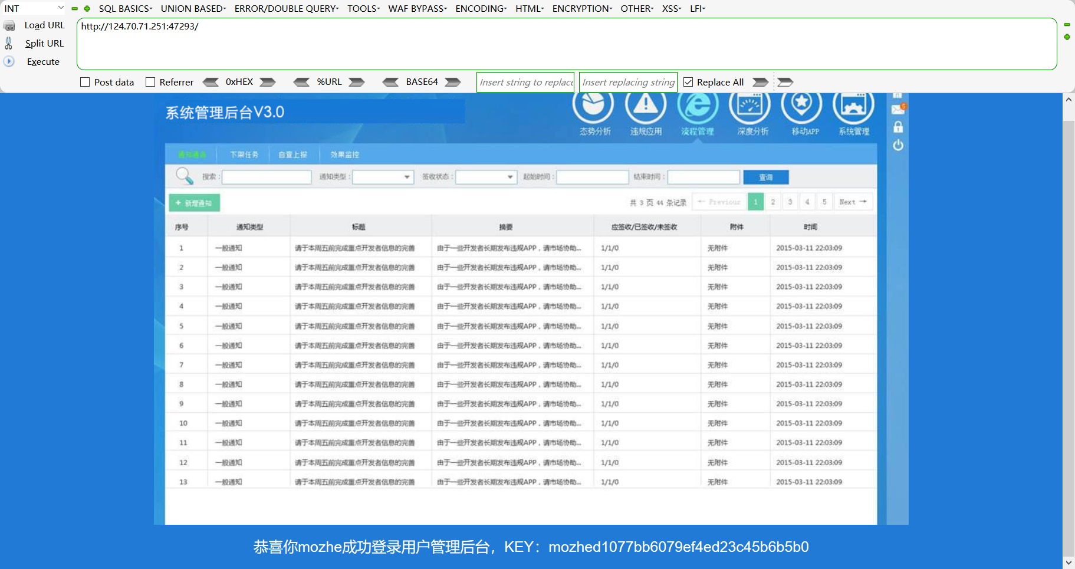
Task: Click the blue 查询 query button
Action: (x=766, y=177)
